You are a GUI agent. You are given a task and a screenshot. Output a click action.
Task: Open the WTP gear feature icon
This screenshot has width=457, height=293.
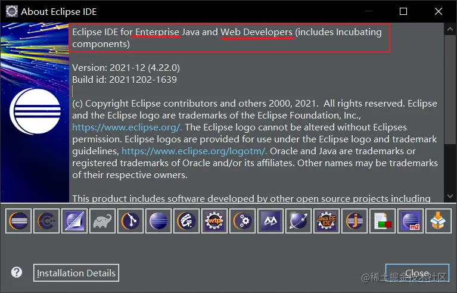coord(214,221)
